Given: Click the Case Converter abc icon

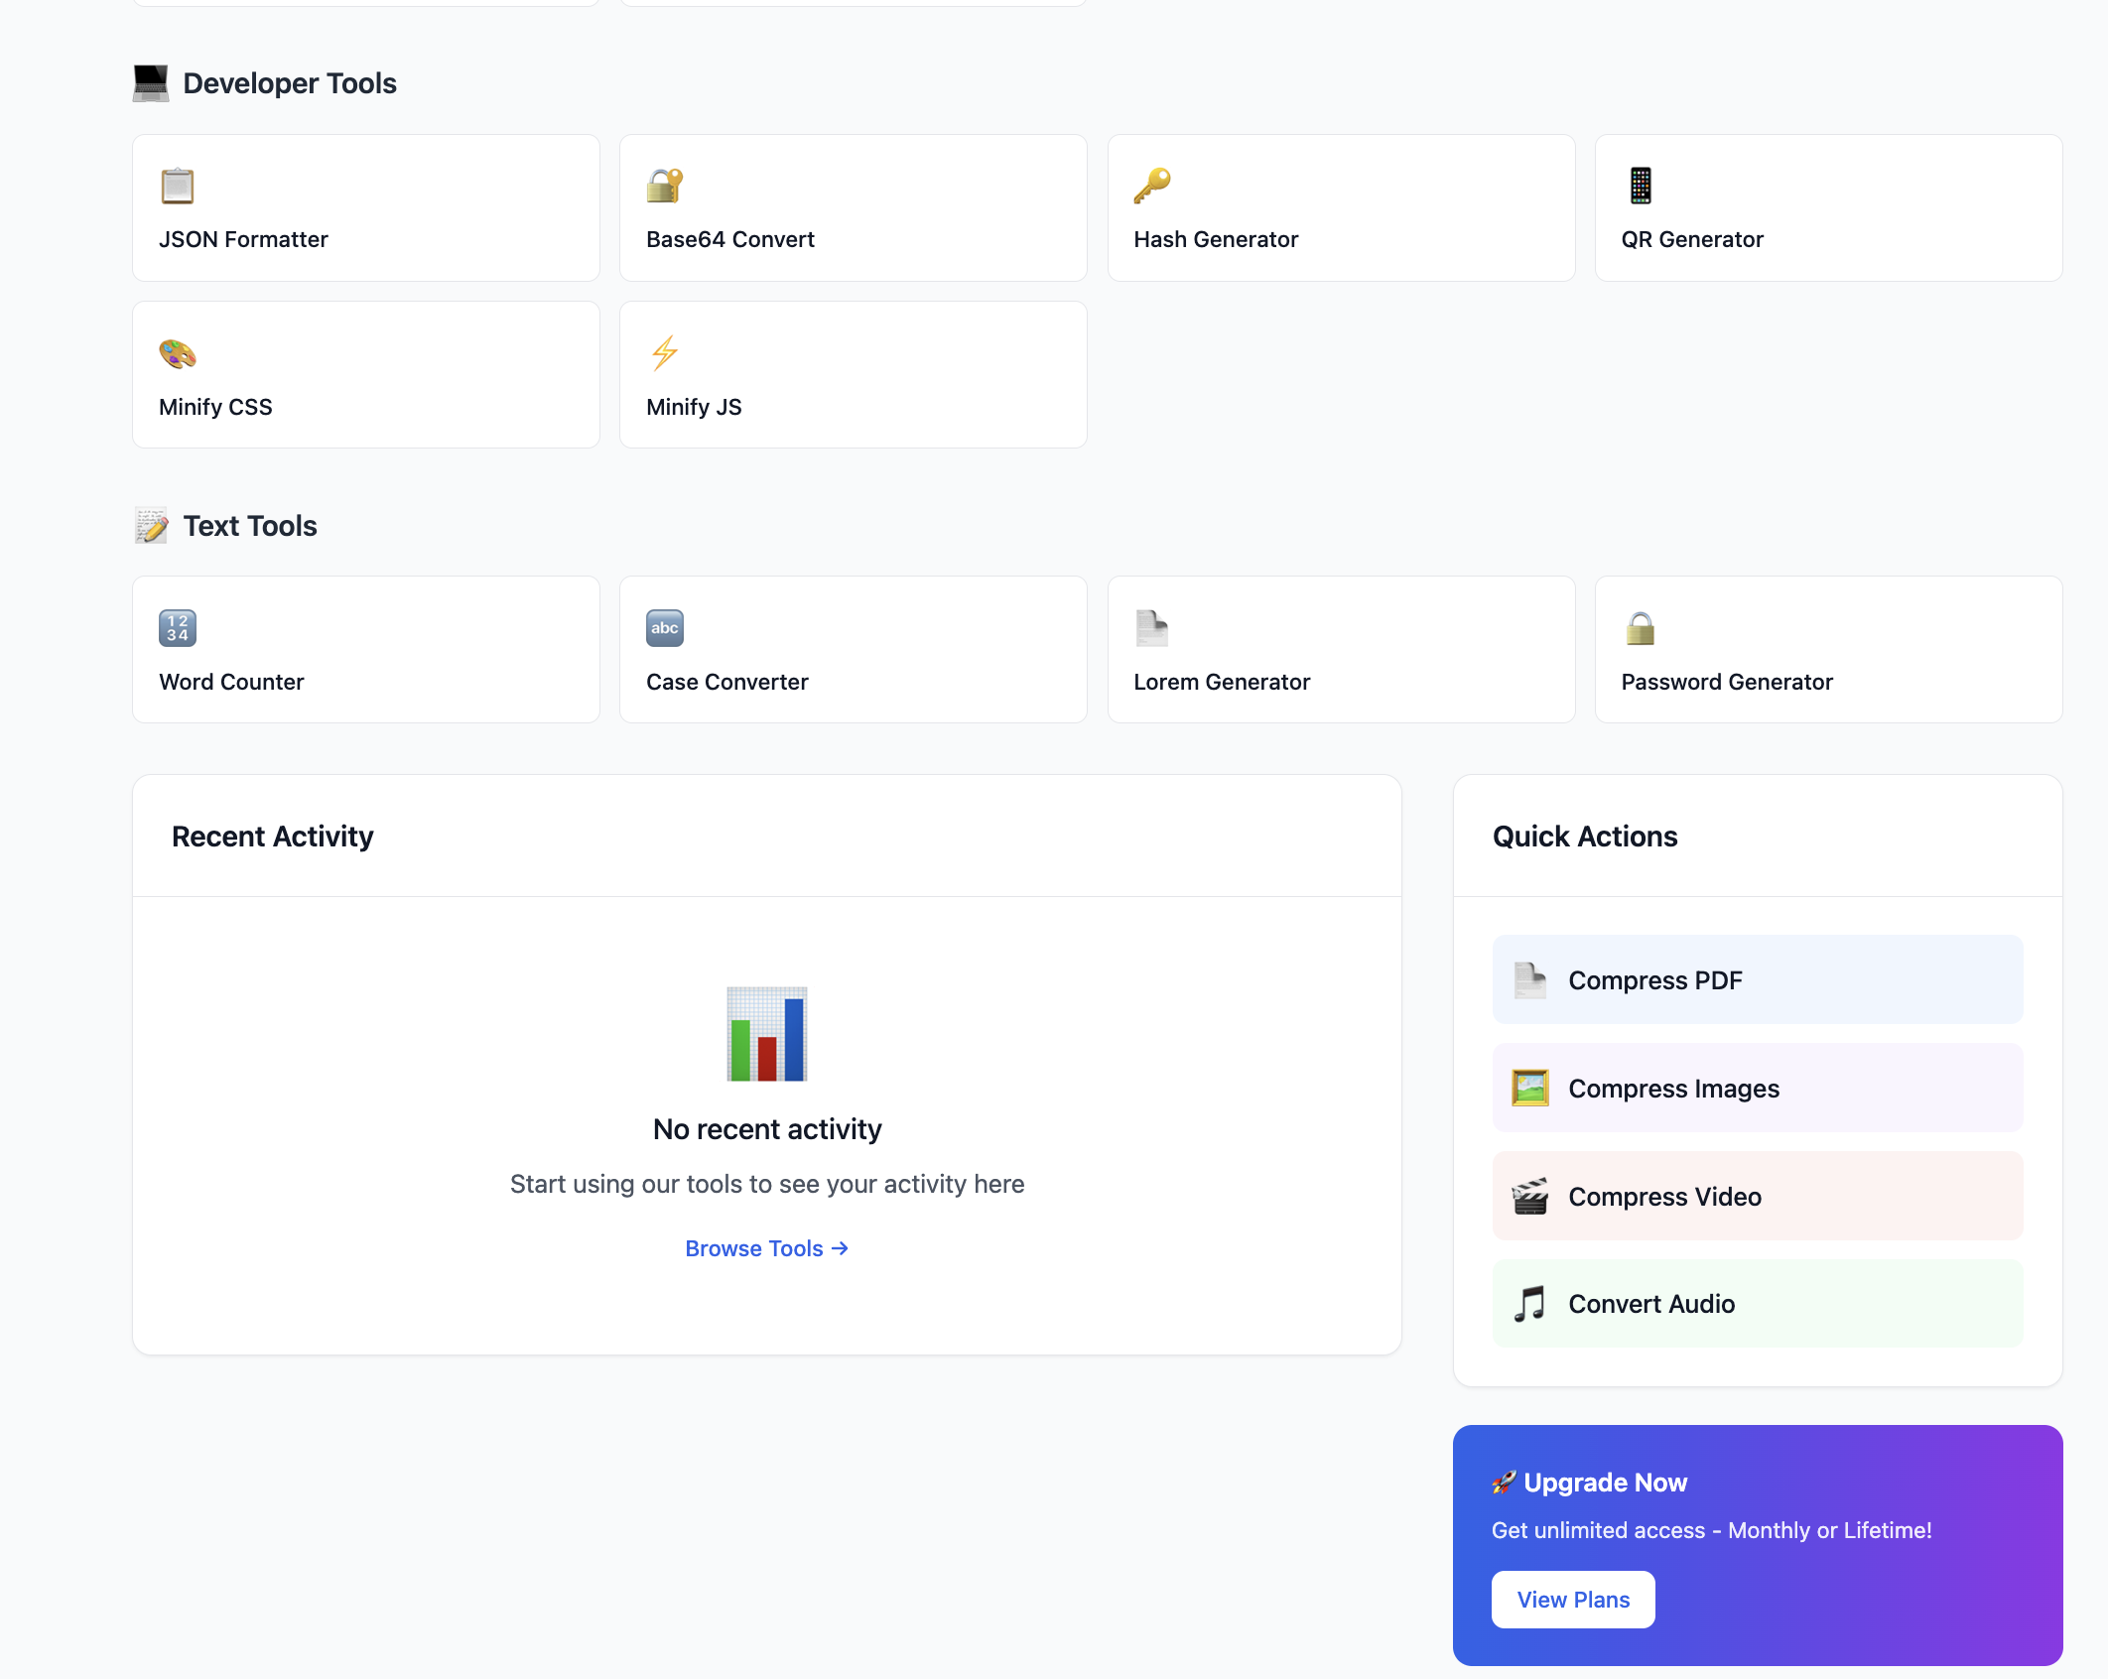Looking at the screenshot, I should pyautogui.click(x=664, y=628).
